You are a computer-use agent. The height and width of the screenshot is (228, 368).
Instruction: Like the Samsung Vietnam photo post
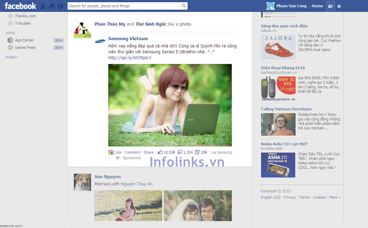click(x=118, y=152)
